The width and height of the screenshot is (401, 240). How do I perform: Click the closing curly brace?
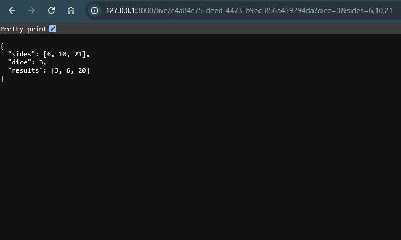[2, 79]
